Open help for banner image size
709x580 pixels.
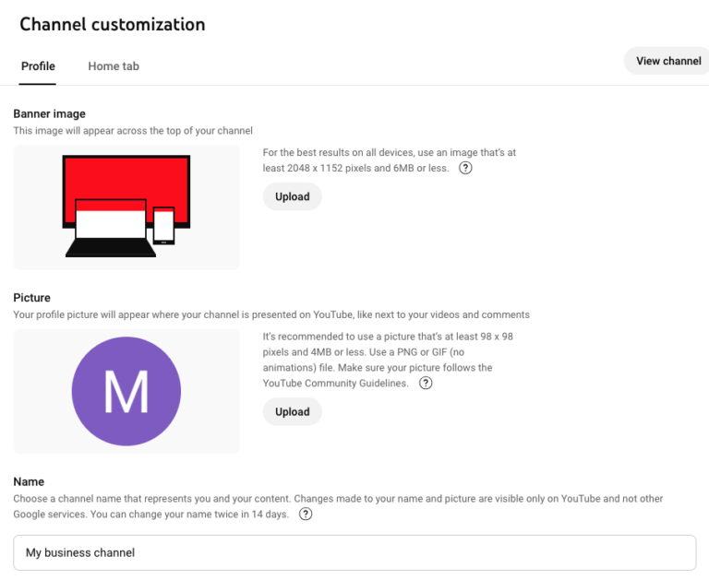point(466,168)
